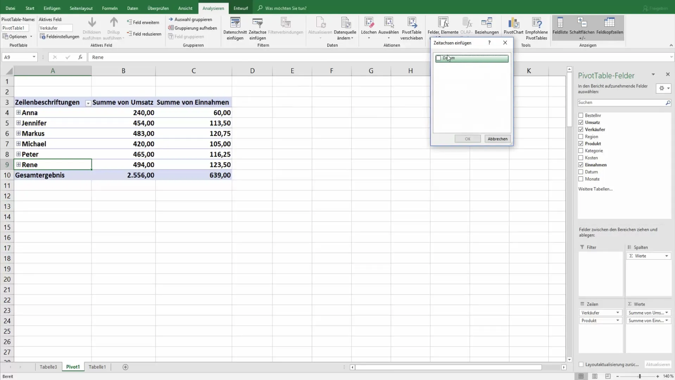Open the Name Box dropdown
Screen dimensions: 675x380
click(x=34, y=57)
